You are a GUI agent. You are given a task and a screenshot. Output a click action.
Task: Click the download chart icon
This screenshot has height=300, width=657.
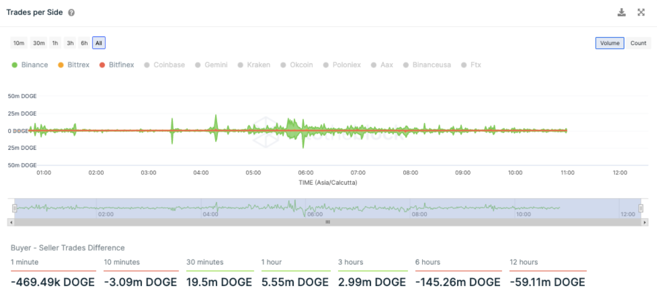point(622,12)
